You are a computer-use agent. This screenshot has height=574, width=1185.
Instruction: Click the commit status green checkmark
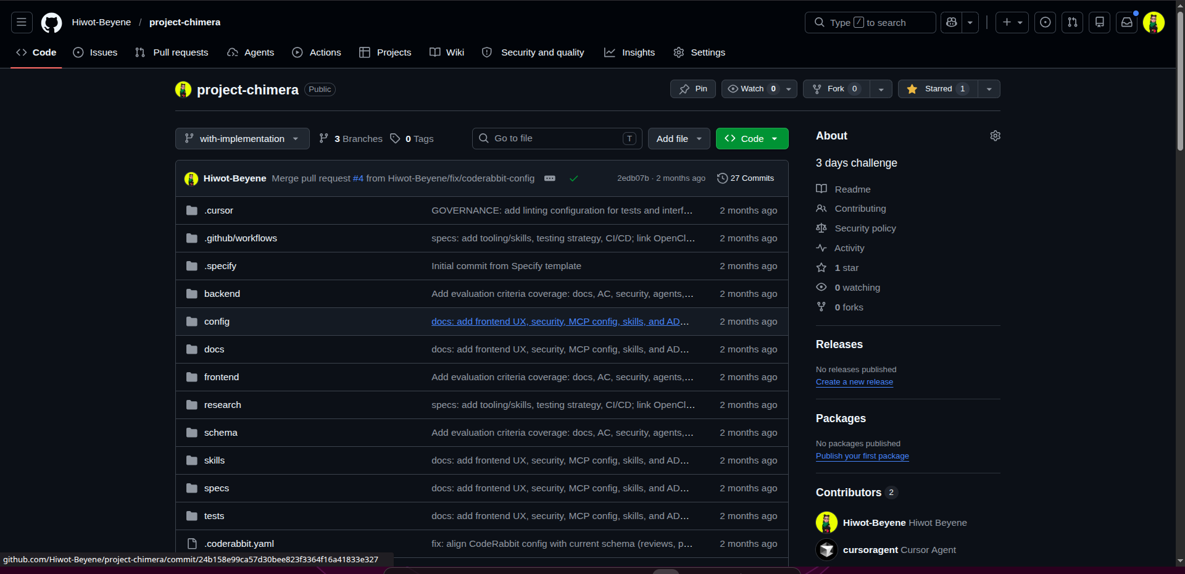click(x=573, y=178)
